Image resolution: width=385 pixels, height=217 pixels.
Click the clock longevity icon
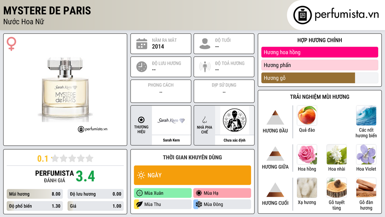tap(142, 67)
